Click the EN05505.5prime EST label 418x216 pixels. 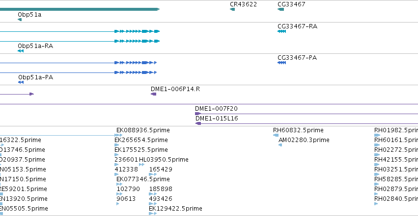pyautogui.click(x=24, y=209)
